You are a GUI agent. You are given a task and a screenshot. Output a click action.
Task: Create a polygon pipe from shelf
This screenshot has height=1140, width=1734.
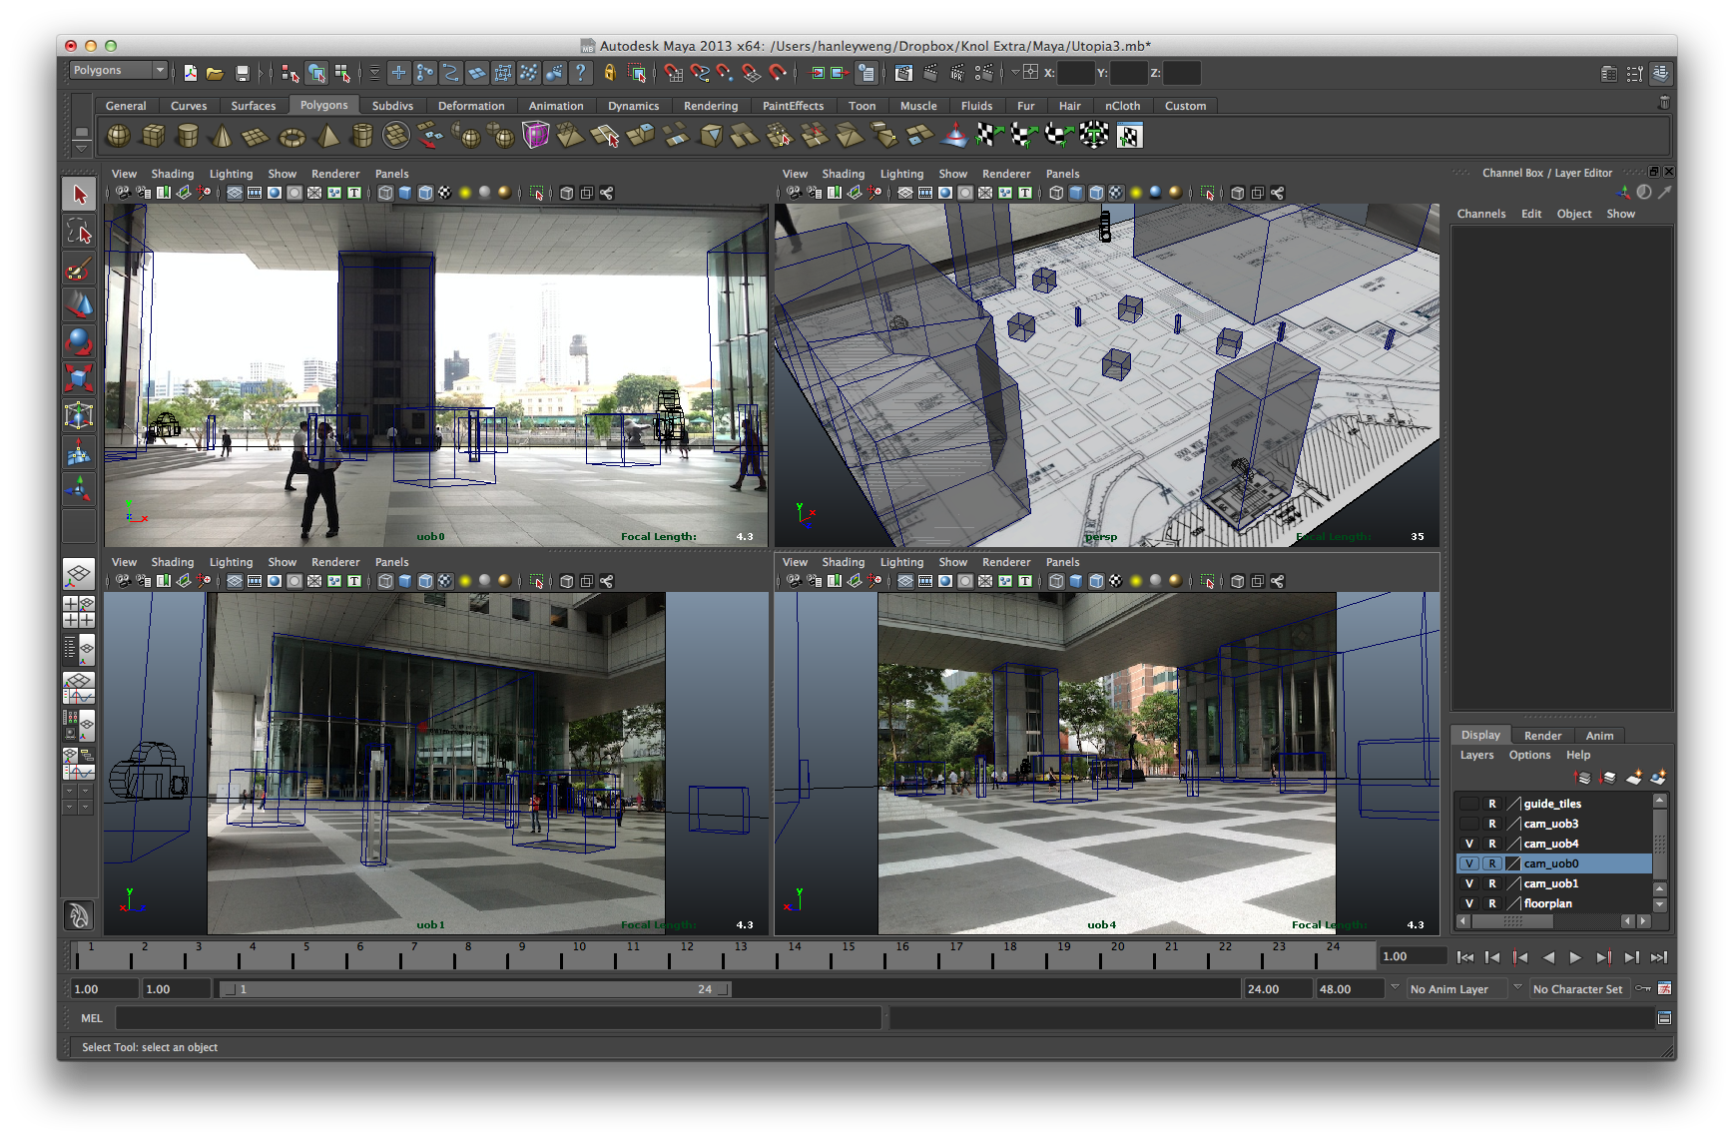[361, 135]
